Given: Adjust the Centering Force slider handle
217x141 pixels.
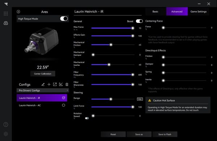Looking at the screenshot, I should click(163, 28).
